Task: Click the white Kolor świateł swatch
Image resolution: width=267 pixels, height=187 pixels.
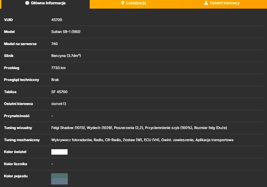Action: (59, 152)
